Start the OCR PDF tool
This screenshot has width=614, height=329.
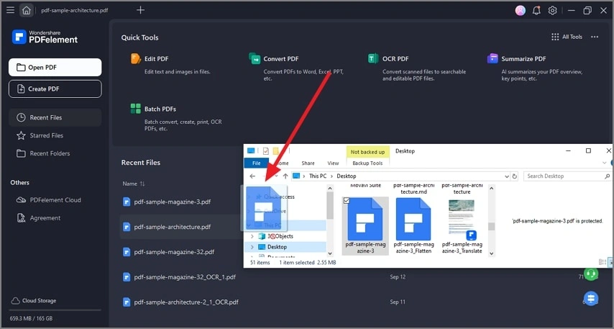click(395, 58)
